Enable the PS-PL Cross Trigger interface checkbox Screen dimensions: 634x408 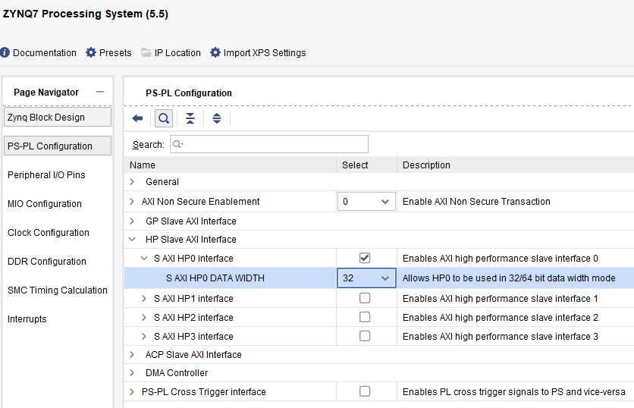365,391
